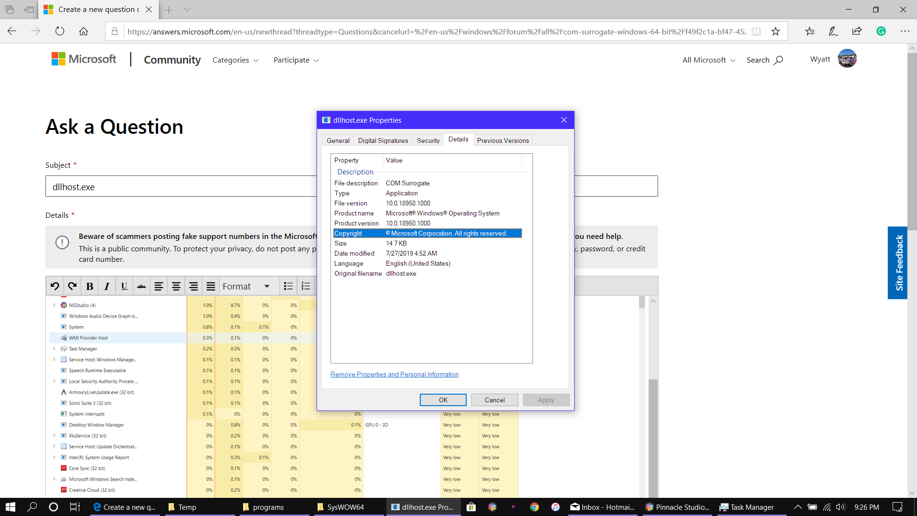Open the Site Feedback side button
917x516 pixels.
pyautogui.click(x=898, y=263)
